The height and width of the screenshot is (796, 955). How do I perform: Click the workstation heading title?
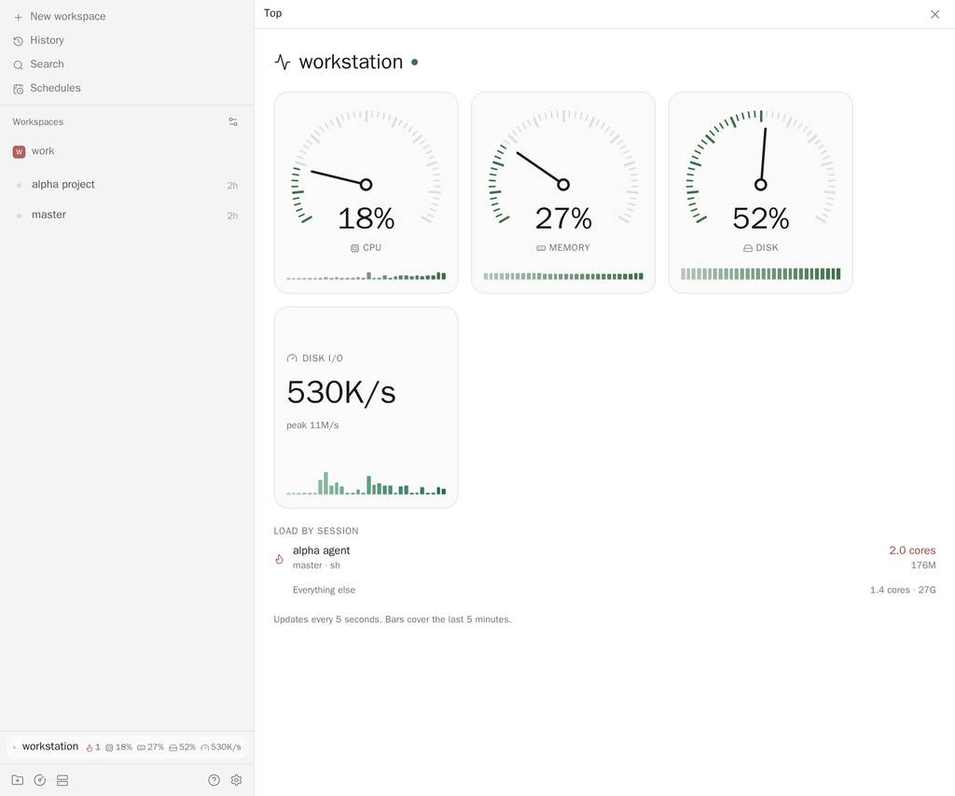click(x=351, y=63)
